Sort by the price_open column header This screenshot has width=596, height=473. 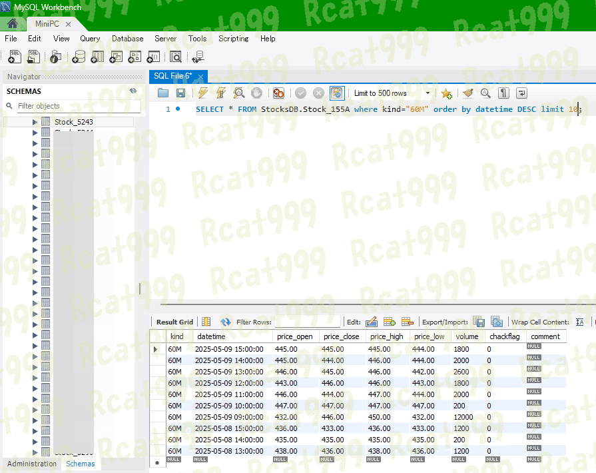[296, 336]
